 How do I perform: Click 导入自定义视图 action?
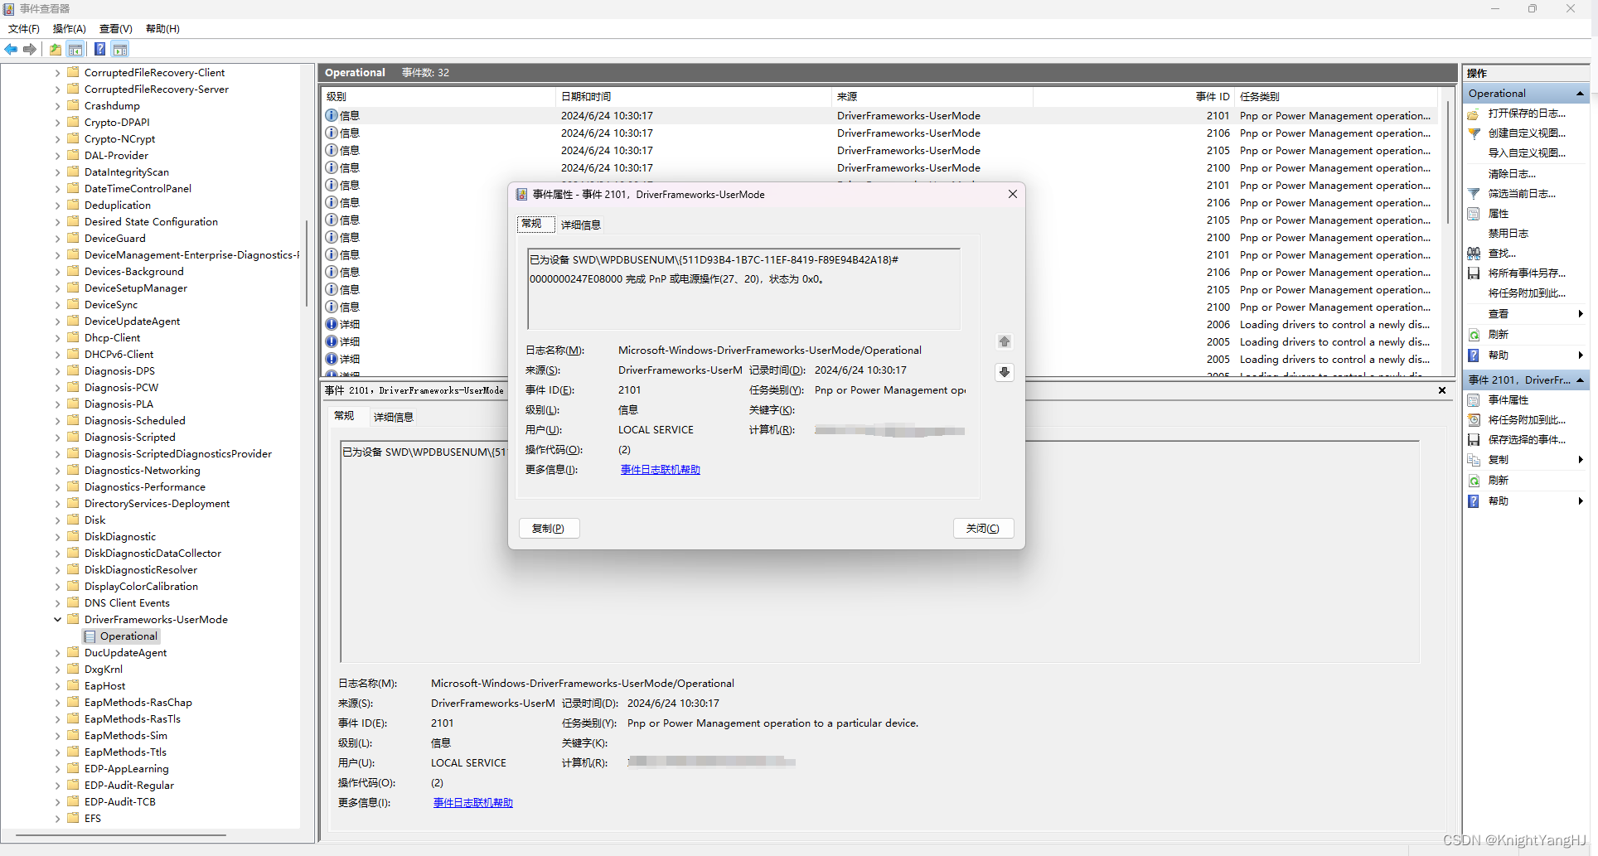pyautogui.click(x=1527, y=153)
